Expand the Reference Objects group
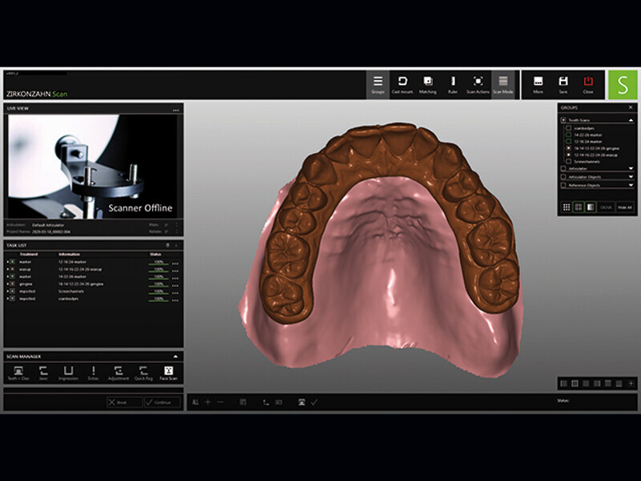 pyautogui.click(x=631, y=185)
